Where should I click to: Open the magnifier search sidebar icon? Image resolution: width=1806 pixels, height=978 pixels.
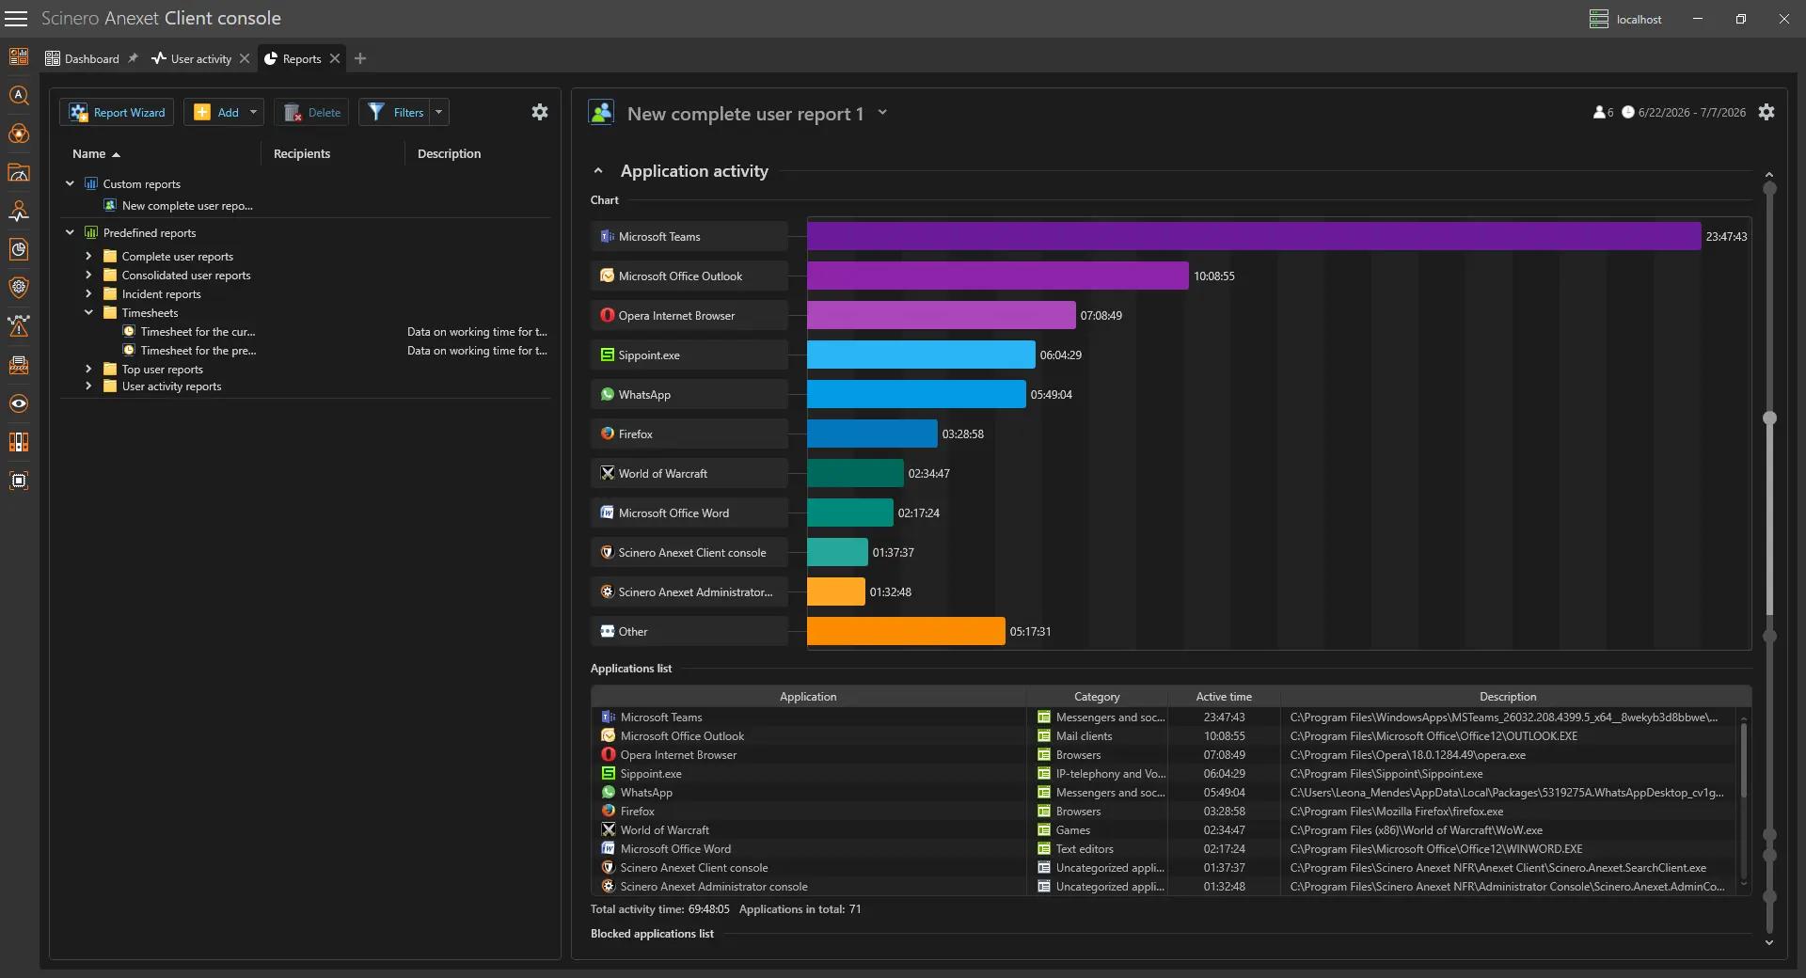(x=19, y=95)
